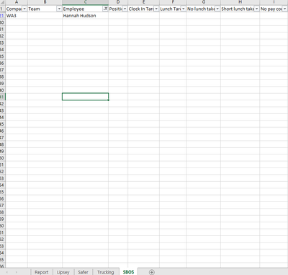Open the Short lunch taken filter dropdown
Screen dimensions: 288x275
point(256,9)
